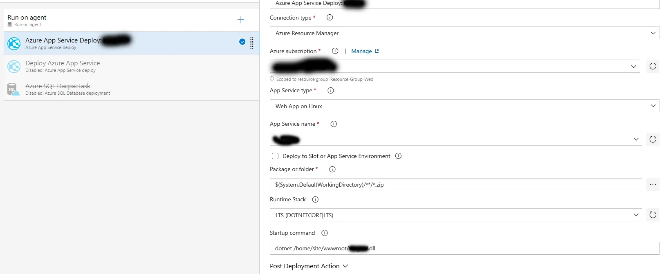Show info for Startup command
Image resolution: width=666 pixels, height=274 pixels.
pyautogui.click(x=325, y=233)
